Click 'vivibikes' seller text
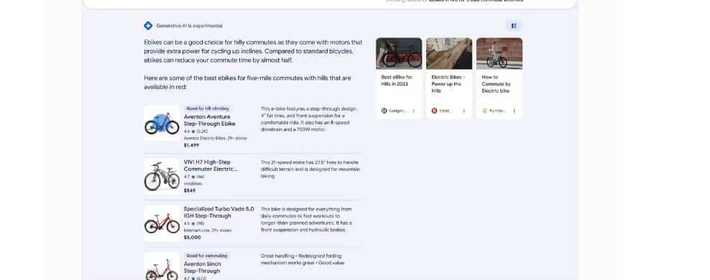Viewport: 710px width, 280px height. coord(193,184)
